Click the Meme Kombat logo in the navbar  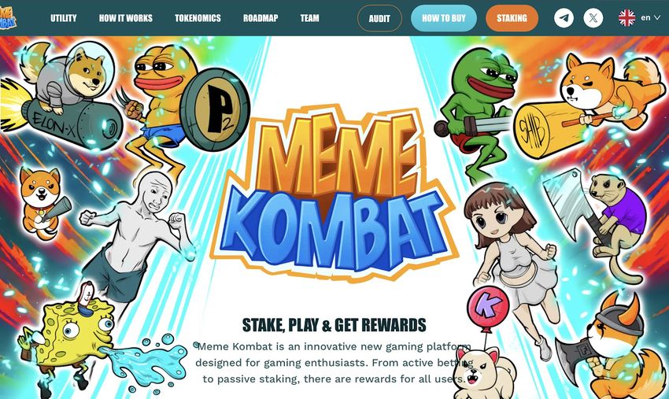click(8, 18)
